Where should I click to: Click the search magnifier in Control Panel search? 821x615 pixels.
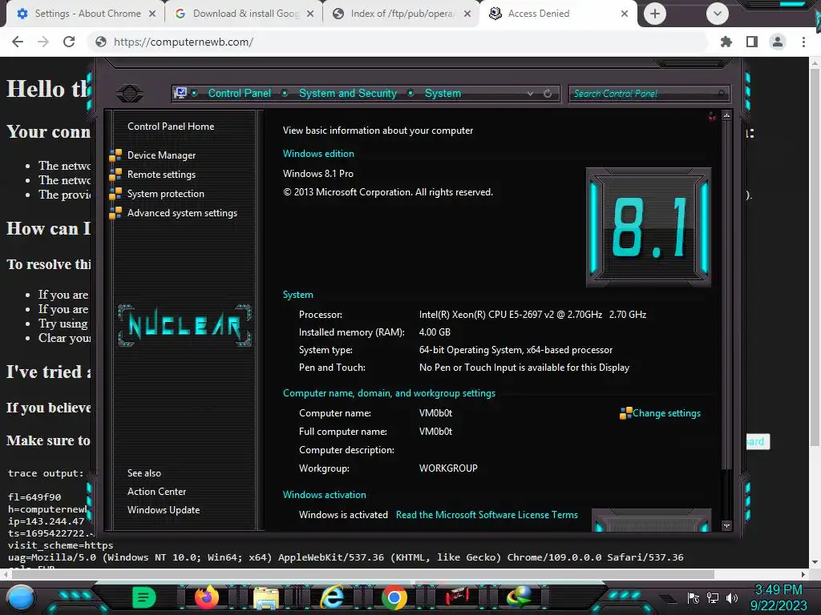pyautogui.click(x=722, y=94)
